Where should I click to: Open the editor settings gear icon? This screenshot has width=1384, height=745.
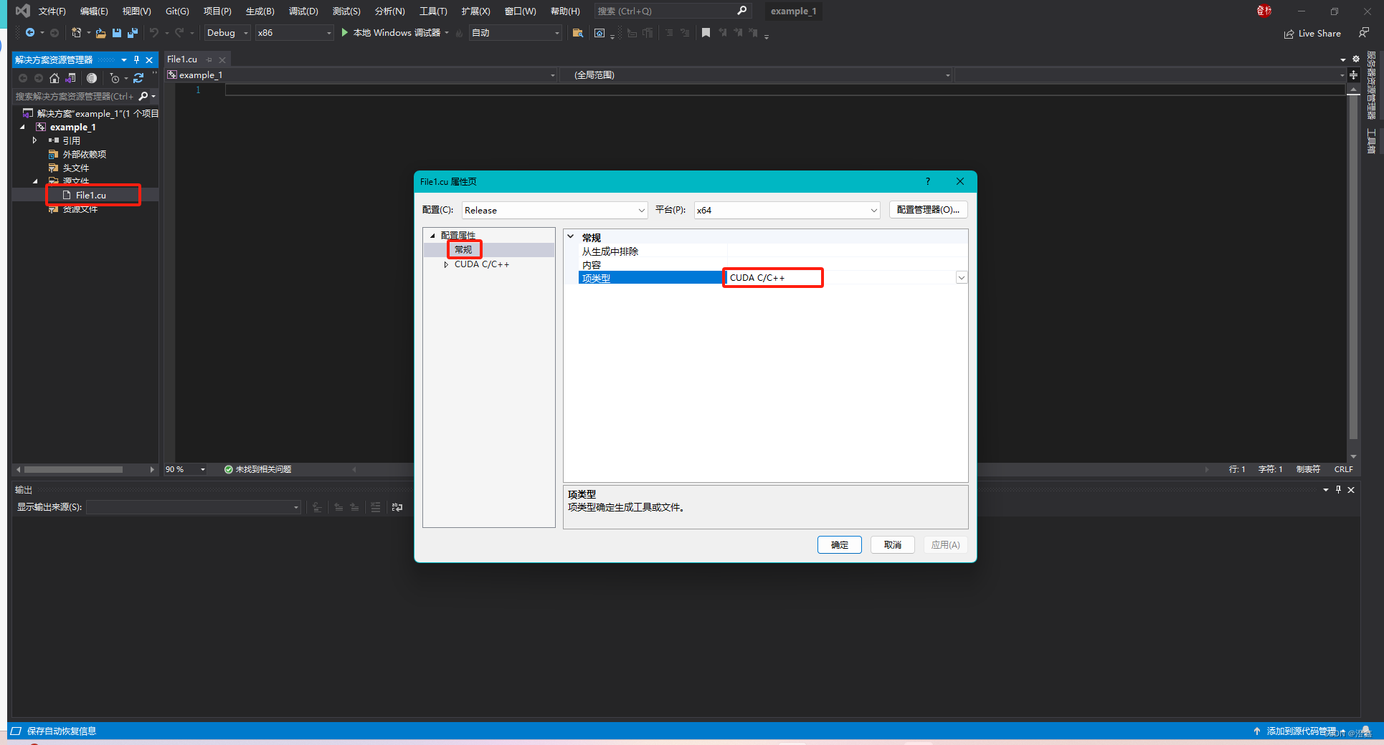pos(1356,59)
